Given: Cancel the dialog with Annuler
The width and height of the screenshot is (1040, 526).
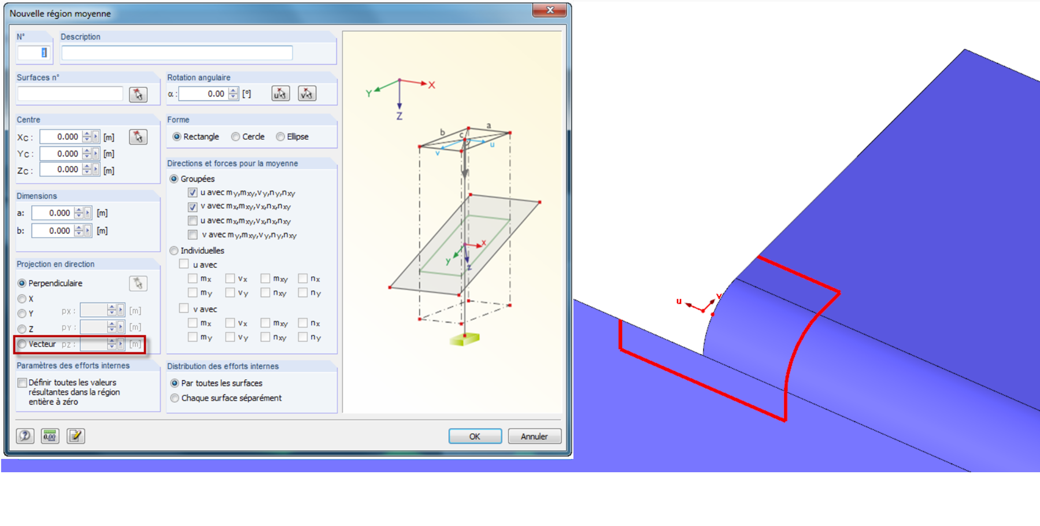Looking at the screenshot, I should coord(534,436).
